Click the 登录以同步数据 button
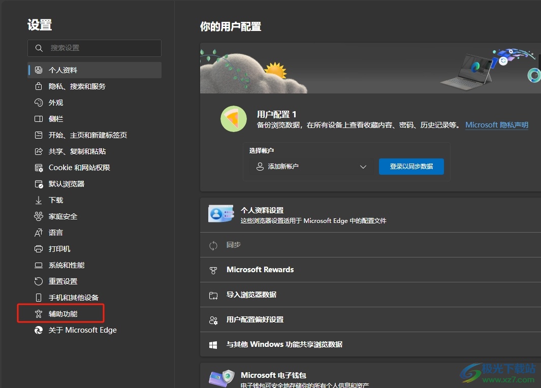The width and height of the screenshot is (541, 388). pos(411,167)
